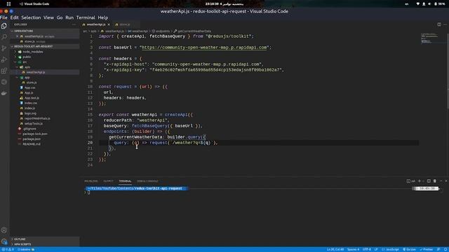Screen dimensions: 449x252
Task: Open the Selection menu
Action: coord(31,17)
